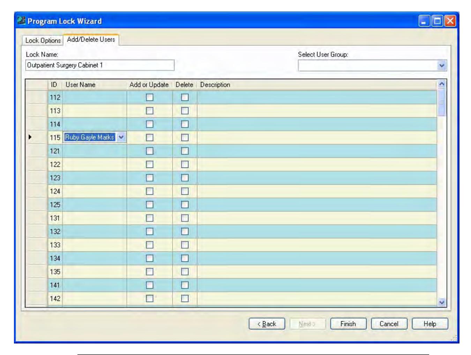Click the scroll down arrow of the user grid
The width and height of the screenshot is (471, 355).
pyautogui.click(x=442, y=302)
